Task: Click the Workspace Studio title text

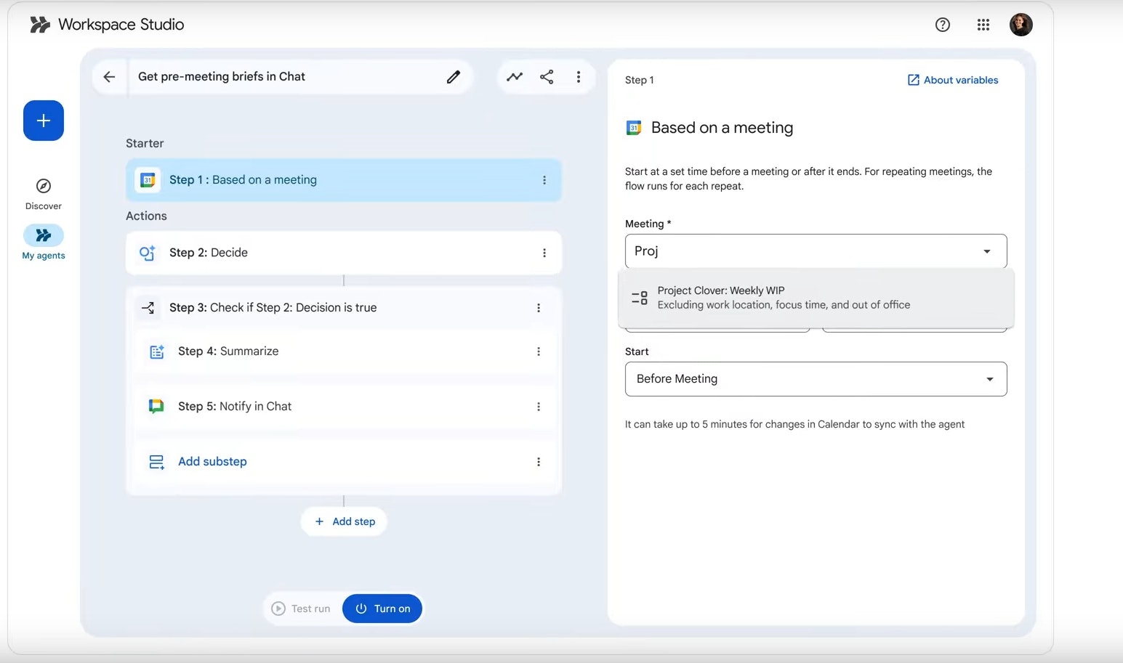Action: tap(121, 25)
